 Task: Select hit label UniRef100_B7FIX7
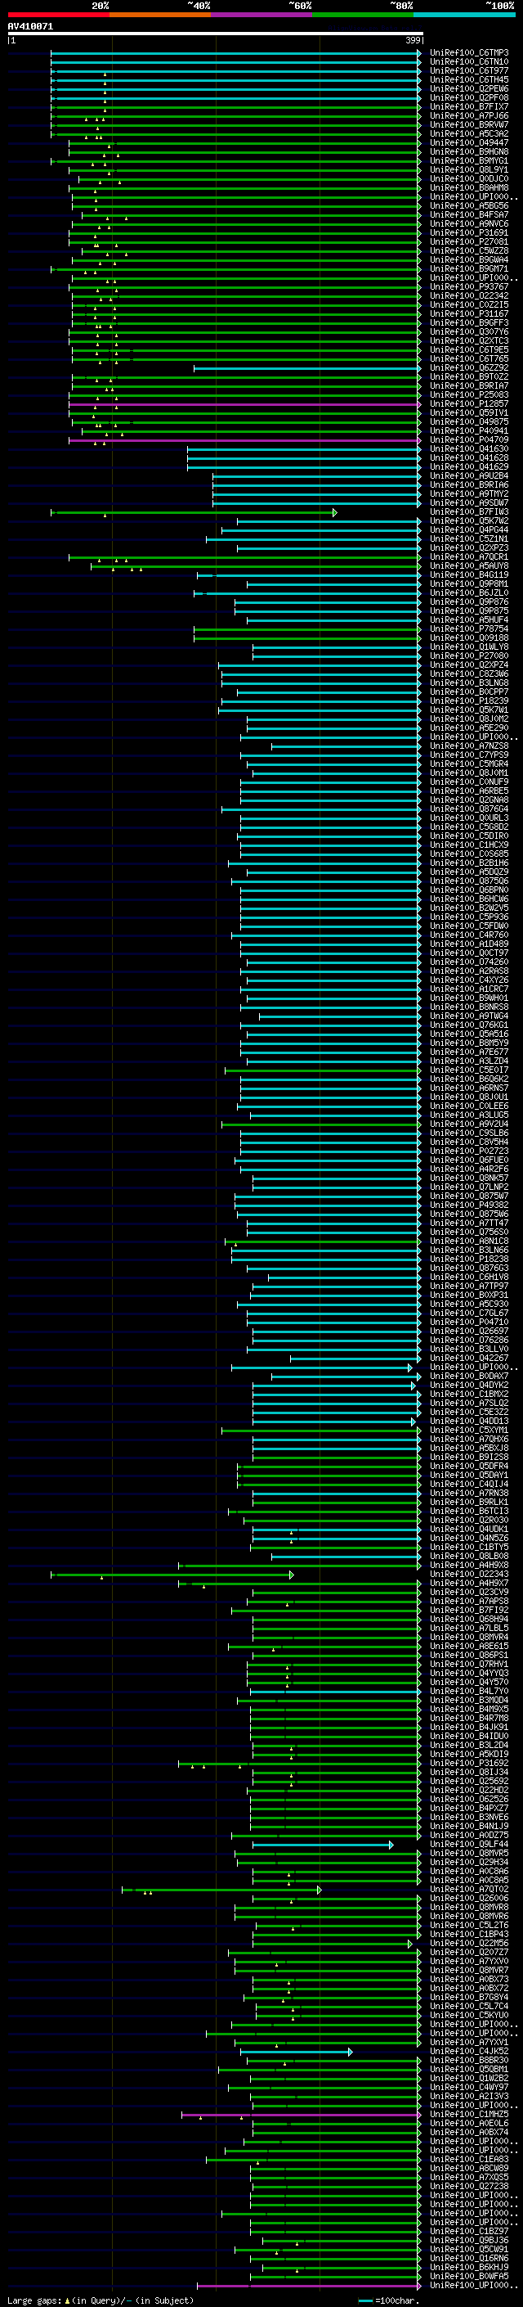click(469, 106)
